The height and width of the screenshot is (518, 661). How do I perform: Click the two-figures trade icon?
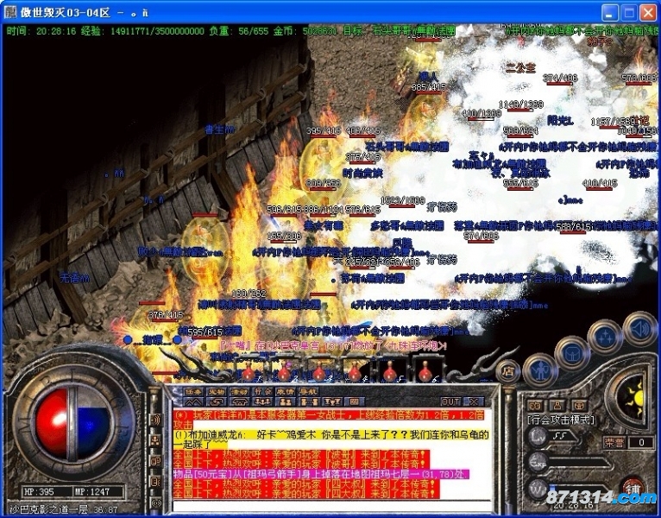pyautogui.click(x=308, y=401)
